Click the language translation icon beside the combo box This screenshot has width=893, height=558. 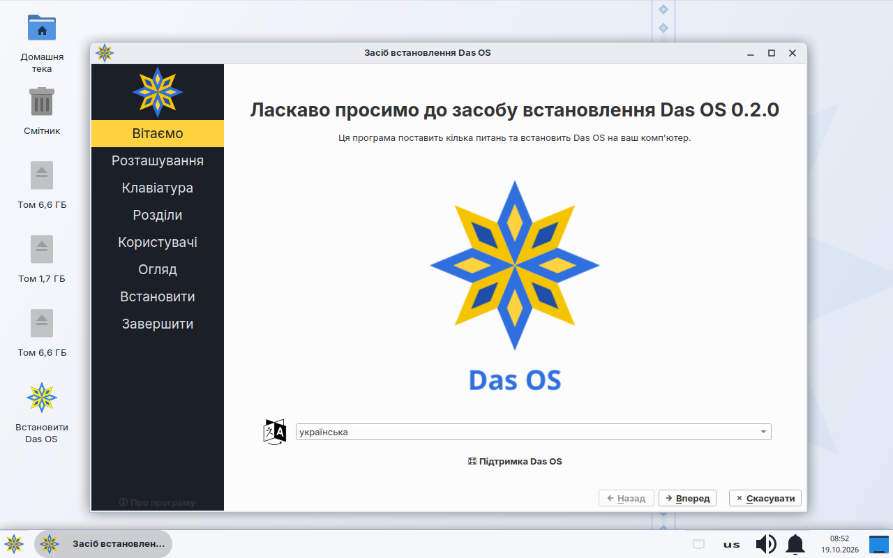coord(275,432)
